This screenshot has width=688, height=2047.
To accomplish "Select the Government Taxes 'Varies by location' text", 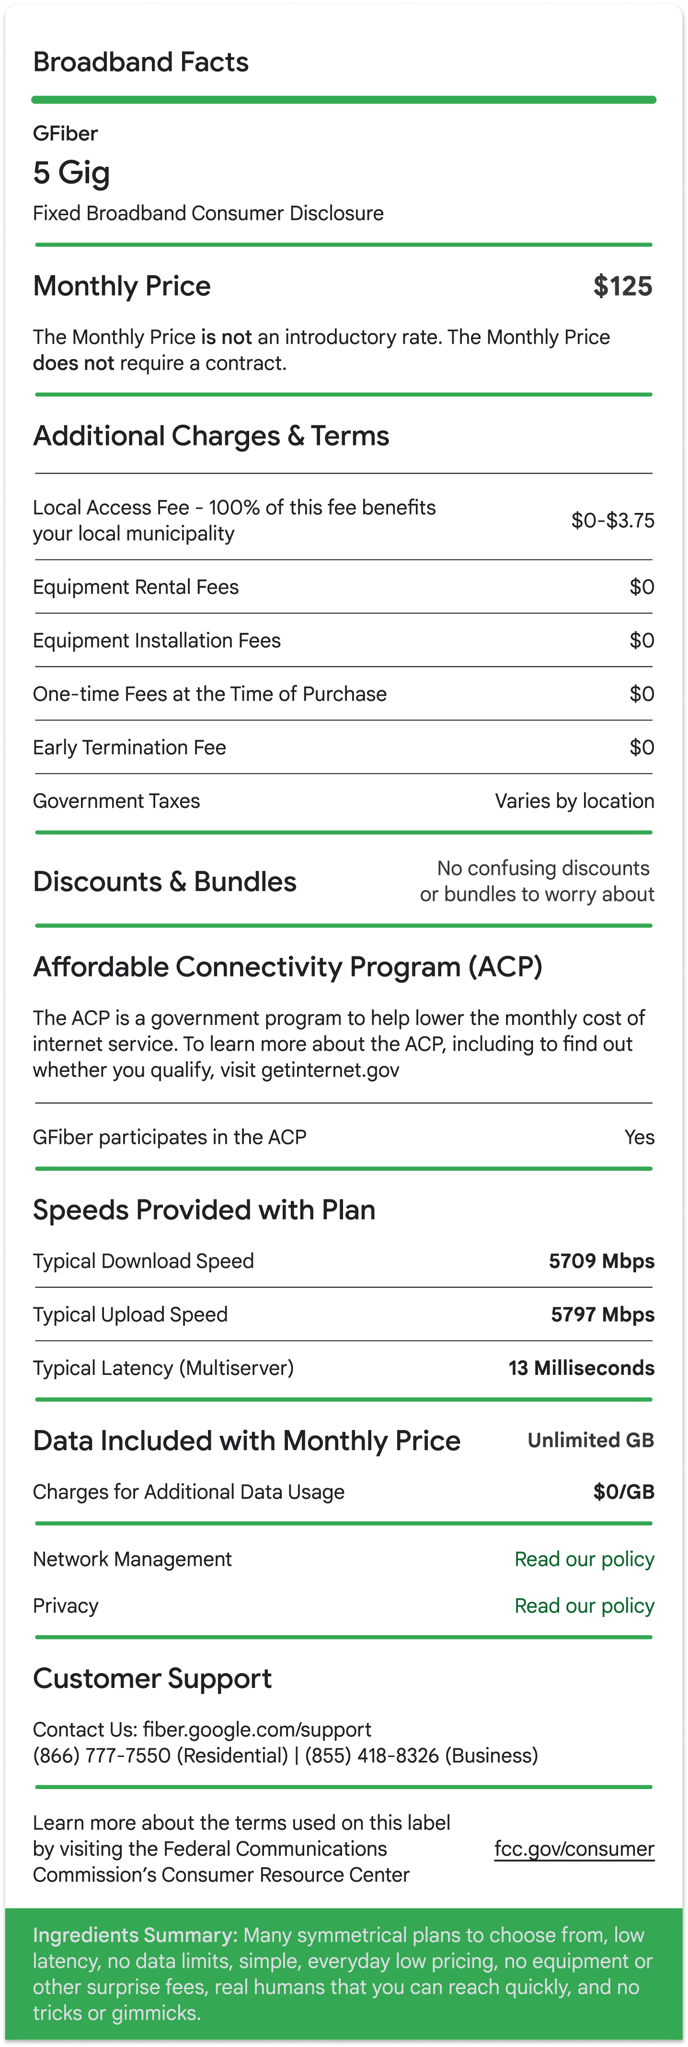I will [x=574, y=801].
